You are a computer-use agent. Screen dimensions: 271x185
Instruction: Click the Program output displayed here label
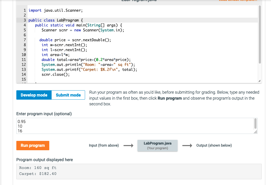click(x=45, y=160)
